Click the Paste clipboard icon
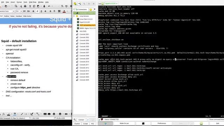The width and height of the screenshot is (224, 126). point(38,6)
